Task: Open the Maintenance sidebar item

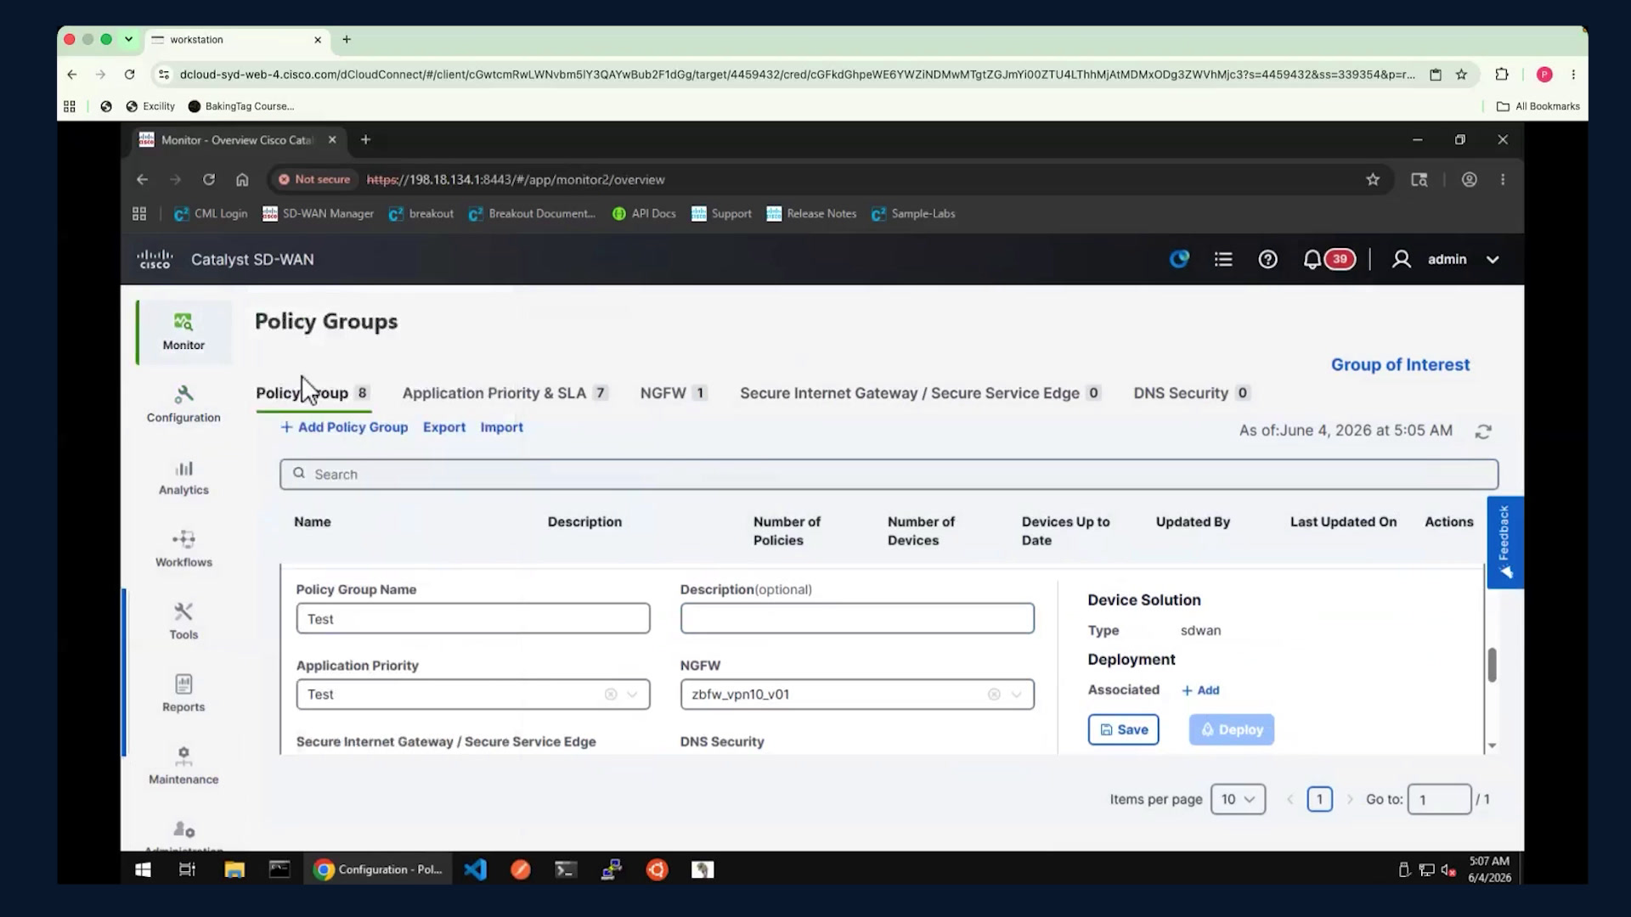Action: pos(183,766)
